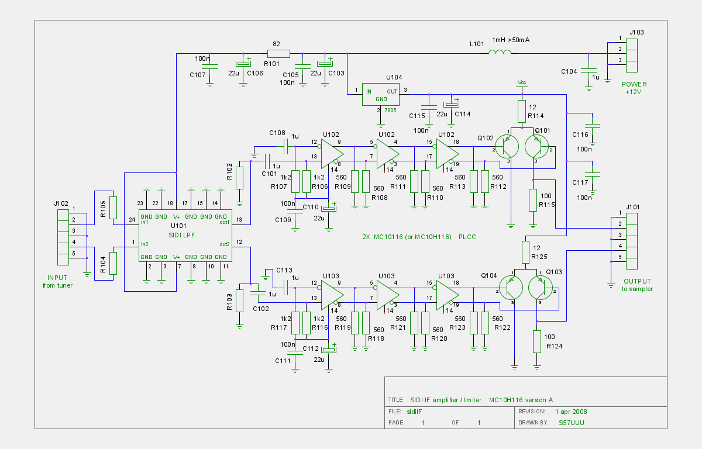The height and width of the screenshot is (449, 702).
Task: Select the J103 power connector
Action: (x=631, y=51)
